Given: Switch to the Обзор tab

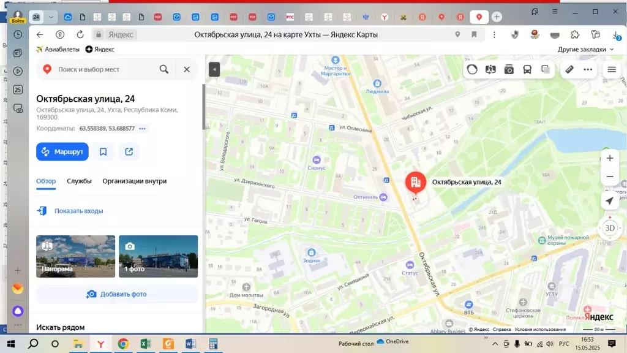Looking at the screenshot, I should point(46,181).
